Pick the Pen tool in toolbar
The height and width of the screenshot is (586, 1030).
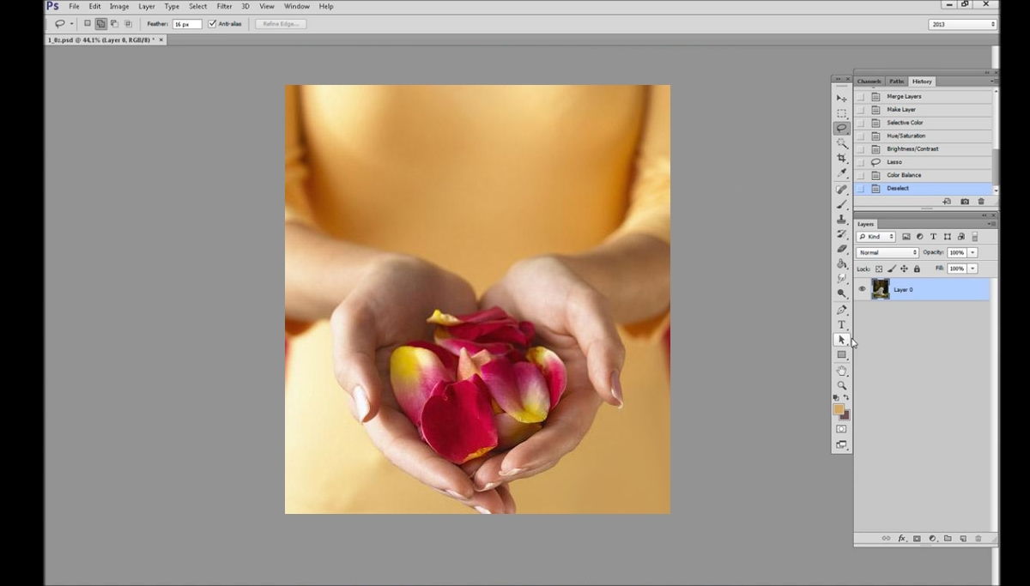(841, 310)
